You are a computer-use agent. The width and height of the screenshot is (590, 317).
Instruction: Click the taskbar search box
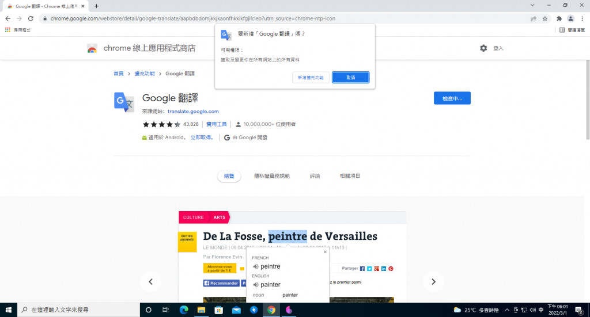click(78, 310)
